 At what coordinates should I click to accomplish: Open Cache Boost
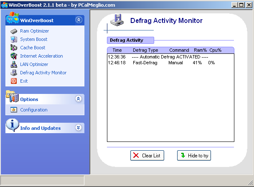33,48
